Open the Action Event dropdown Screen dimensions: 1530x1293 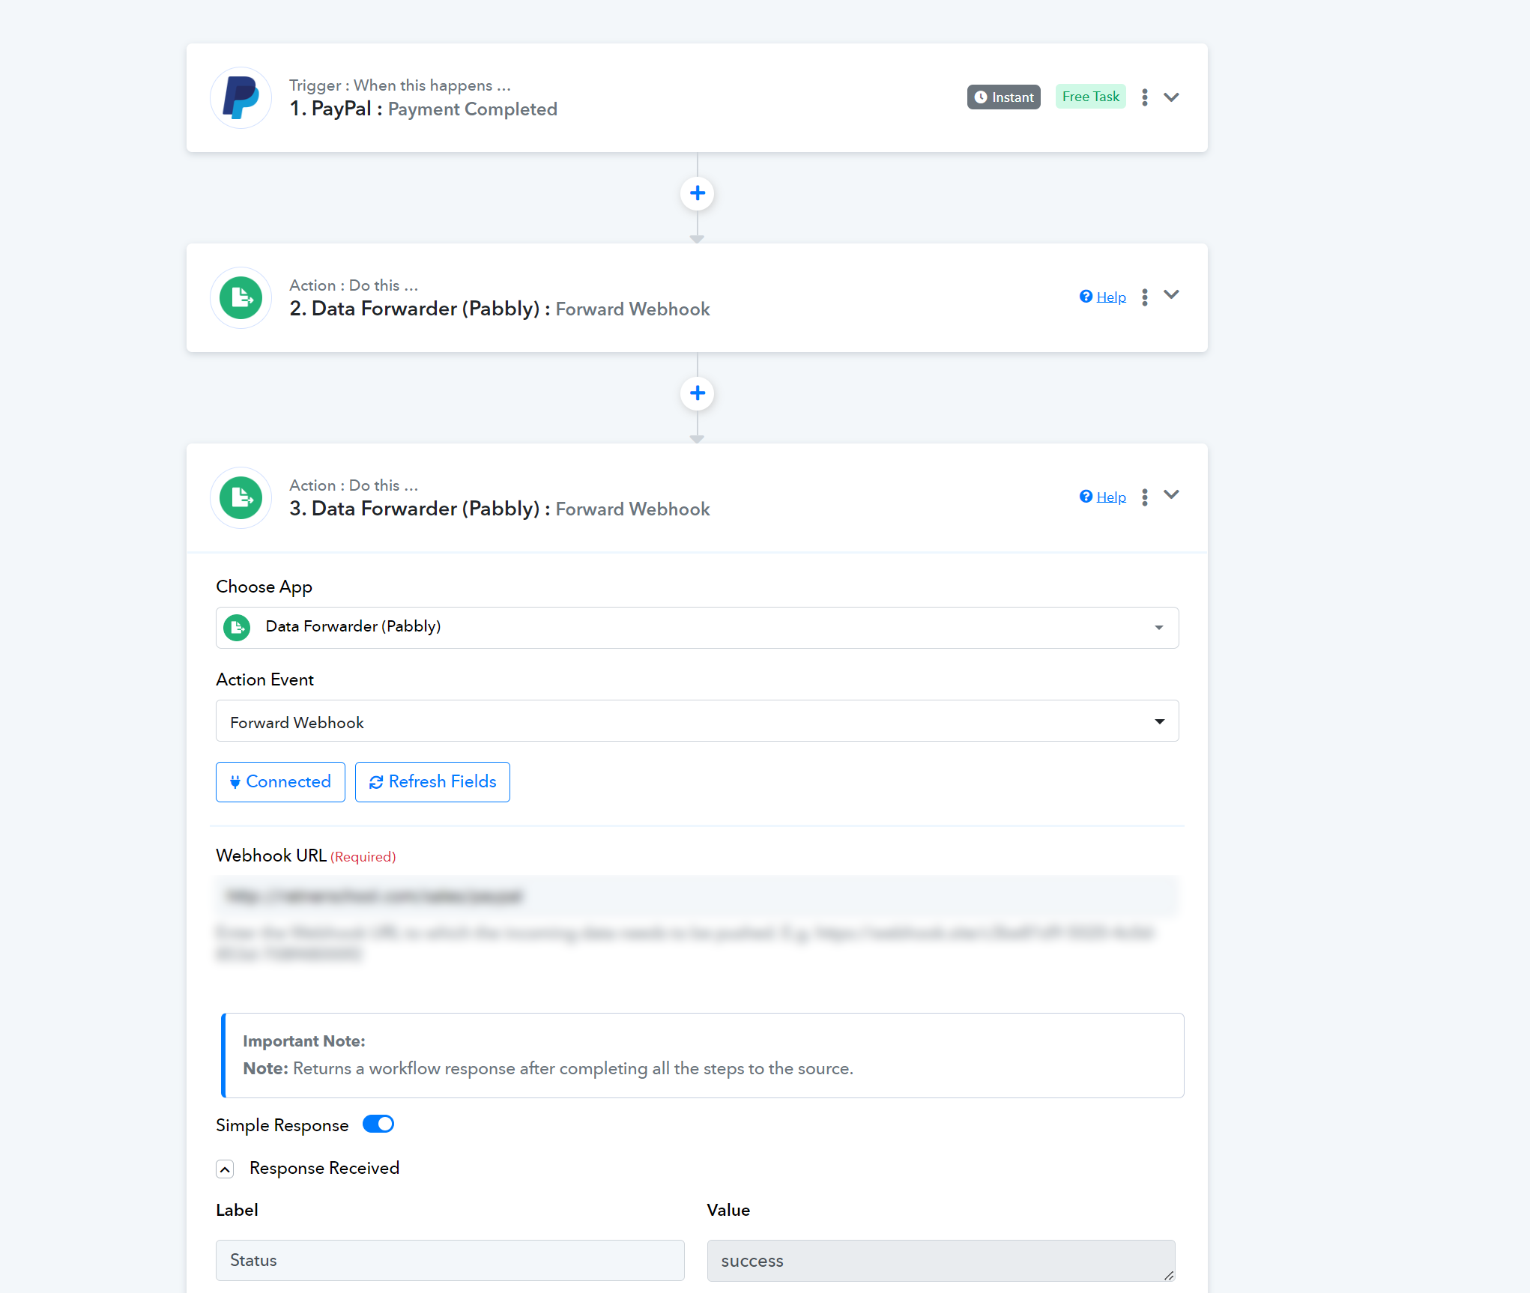[x=697, y=721]
